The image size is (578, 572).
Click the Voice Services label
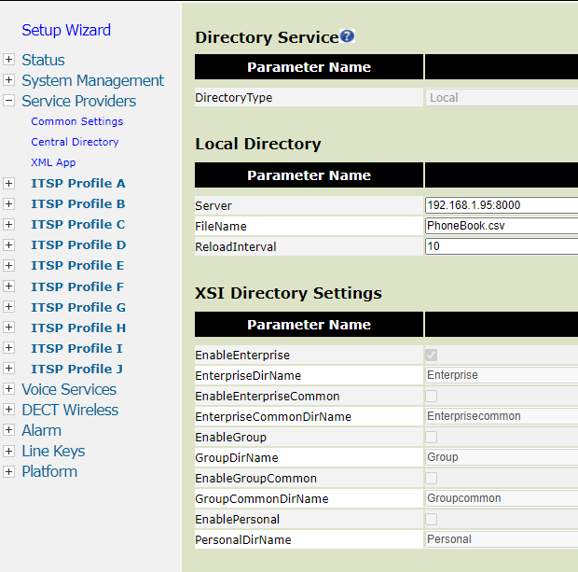(x=69, y=389)
